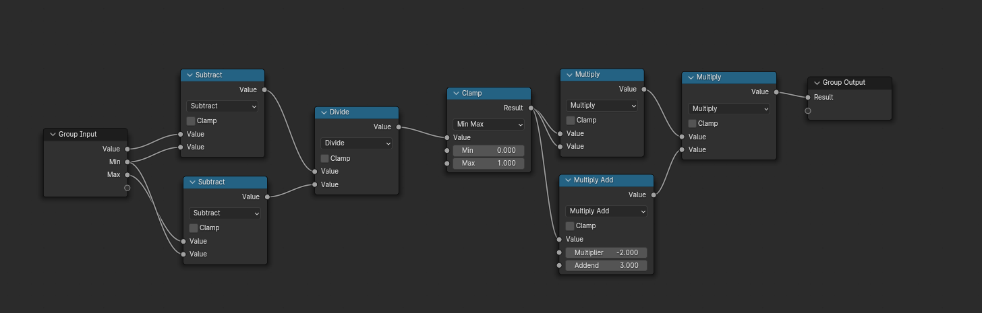Enable Clamp checkbox in Multiply Add node
Image resolution: width=982 pixels, height=313 pixels.
pyautogui.click(x=570, y=226)
